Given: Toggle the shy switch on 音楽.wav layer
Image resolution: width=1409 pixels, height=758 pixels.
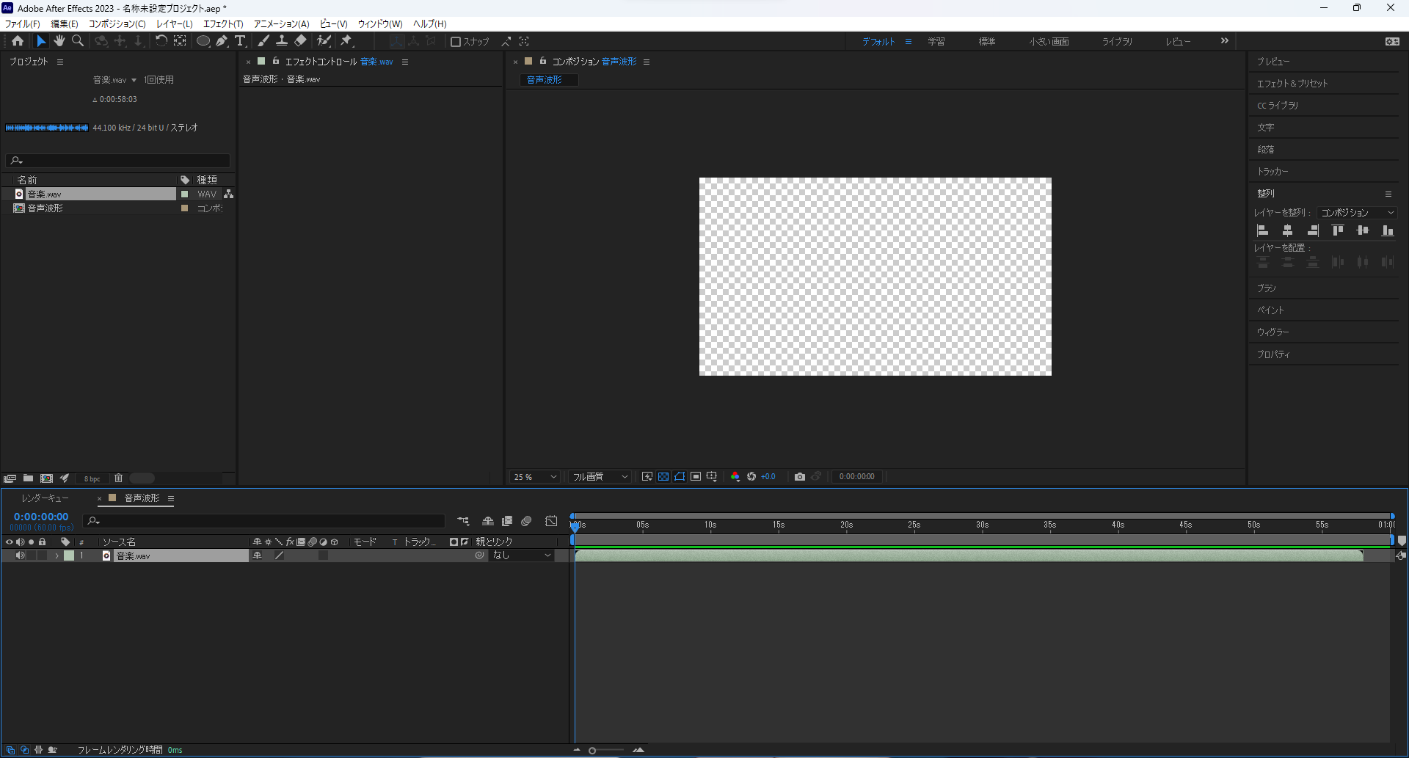Looking at the screenshot, I should click(257, 555).
